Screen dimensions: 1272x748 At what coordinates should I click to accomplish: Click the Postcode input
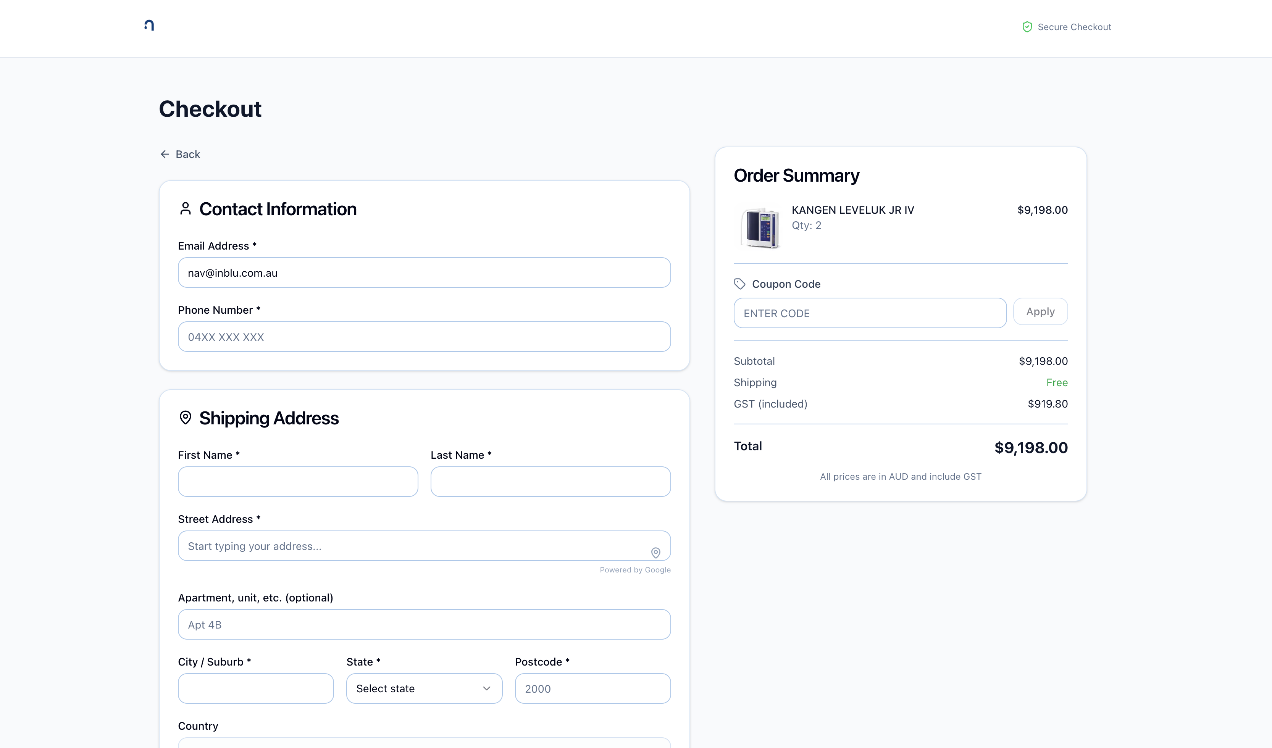[592, 688]
